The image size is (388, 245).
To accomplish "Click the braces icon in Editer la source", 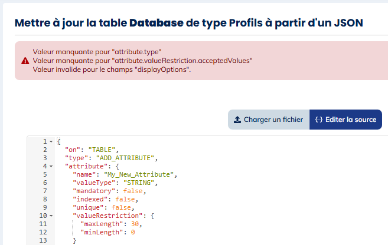I will tap(319, 120).
